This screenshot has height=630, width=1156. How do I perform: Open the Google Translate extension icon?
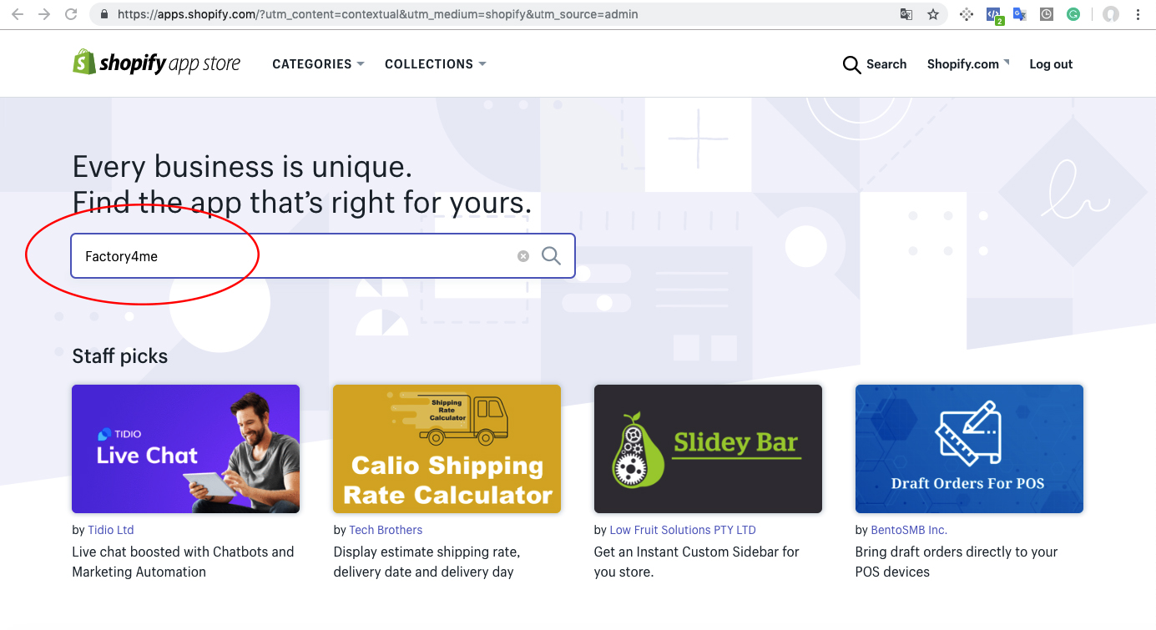[1019, 14]
